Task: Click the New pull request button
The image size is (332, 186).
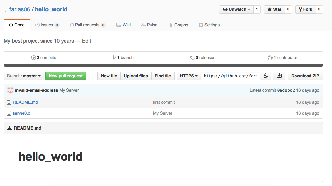Action: coord(66,76)
